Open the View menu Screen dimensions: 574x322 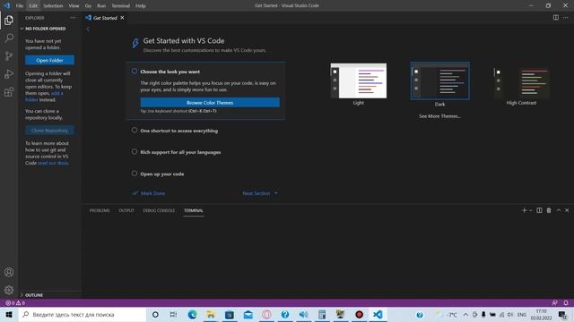point(74,6)
